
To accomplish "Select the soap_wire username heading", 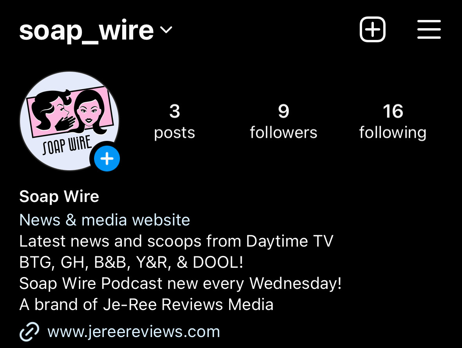I will tap(86, 31).
